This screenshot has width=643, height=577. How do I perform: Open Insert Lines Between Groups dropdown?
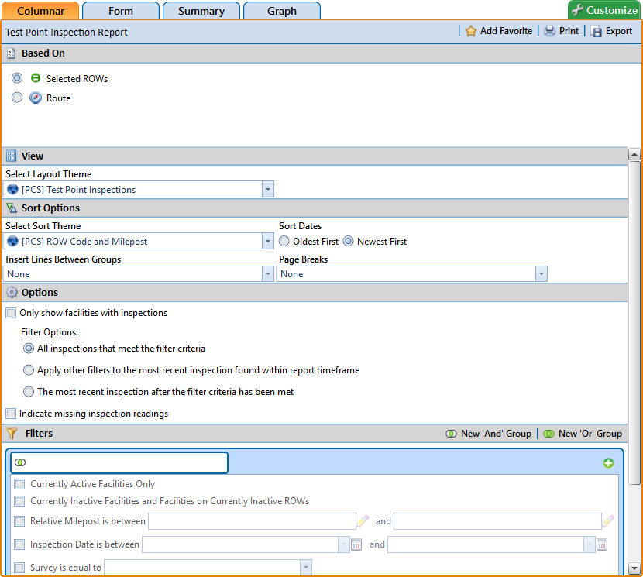pos(268,273)
